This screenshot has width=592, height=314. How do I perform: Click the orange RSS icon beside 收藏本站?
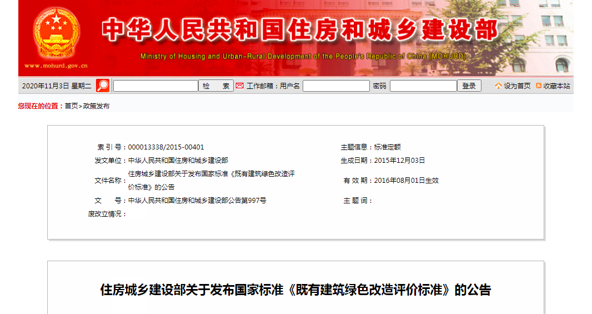click(539, 86)
